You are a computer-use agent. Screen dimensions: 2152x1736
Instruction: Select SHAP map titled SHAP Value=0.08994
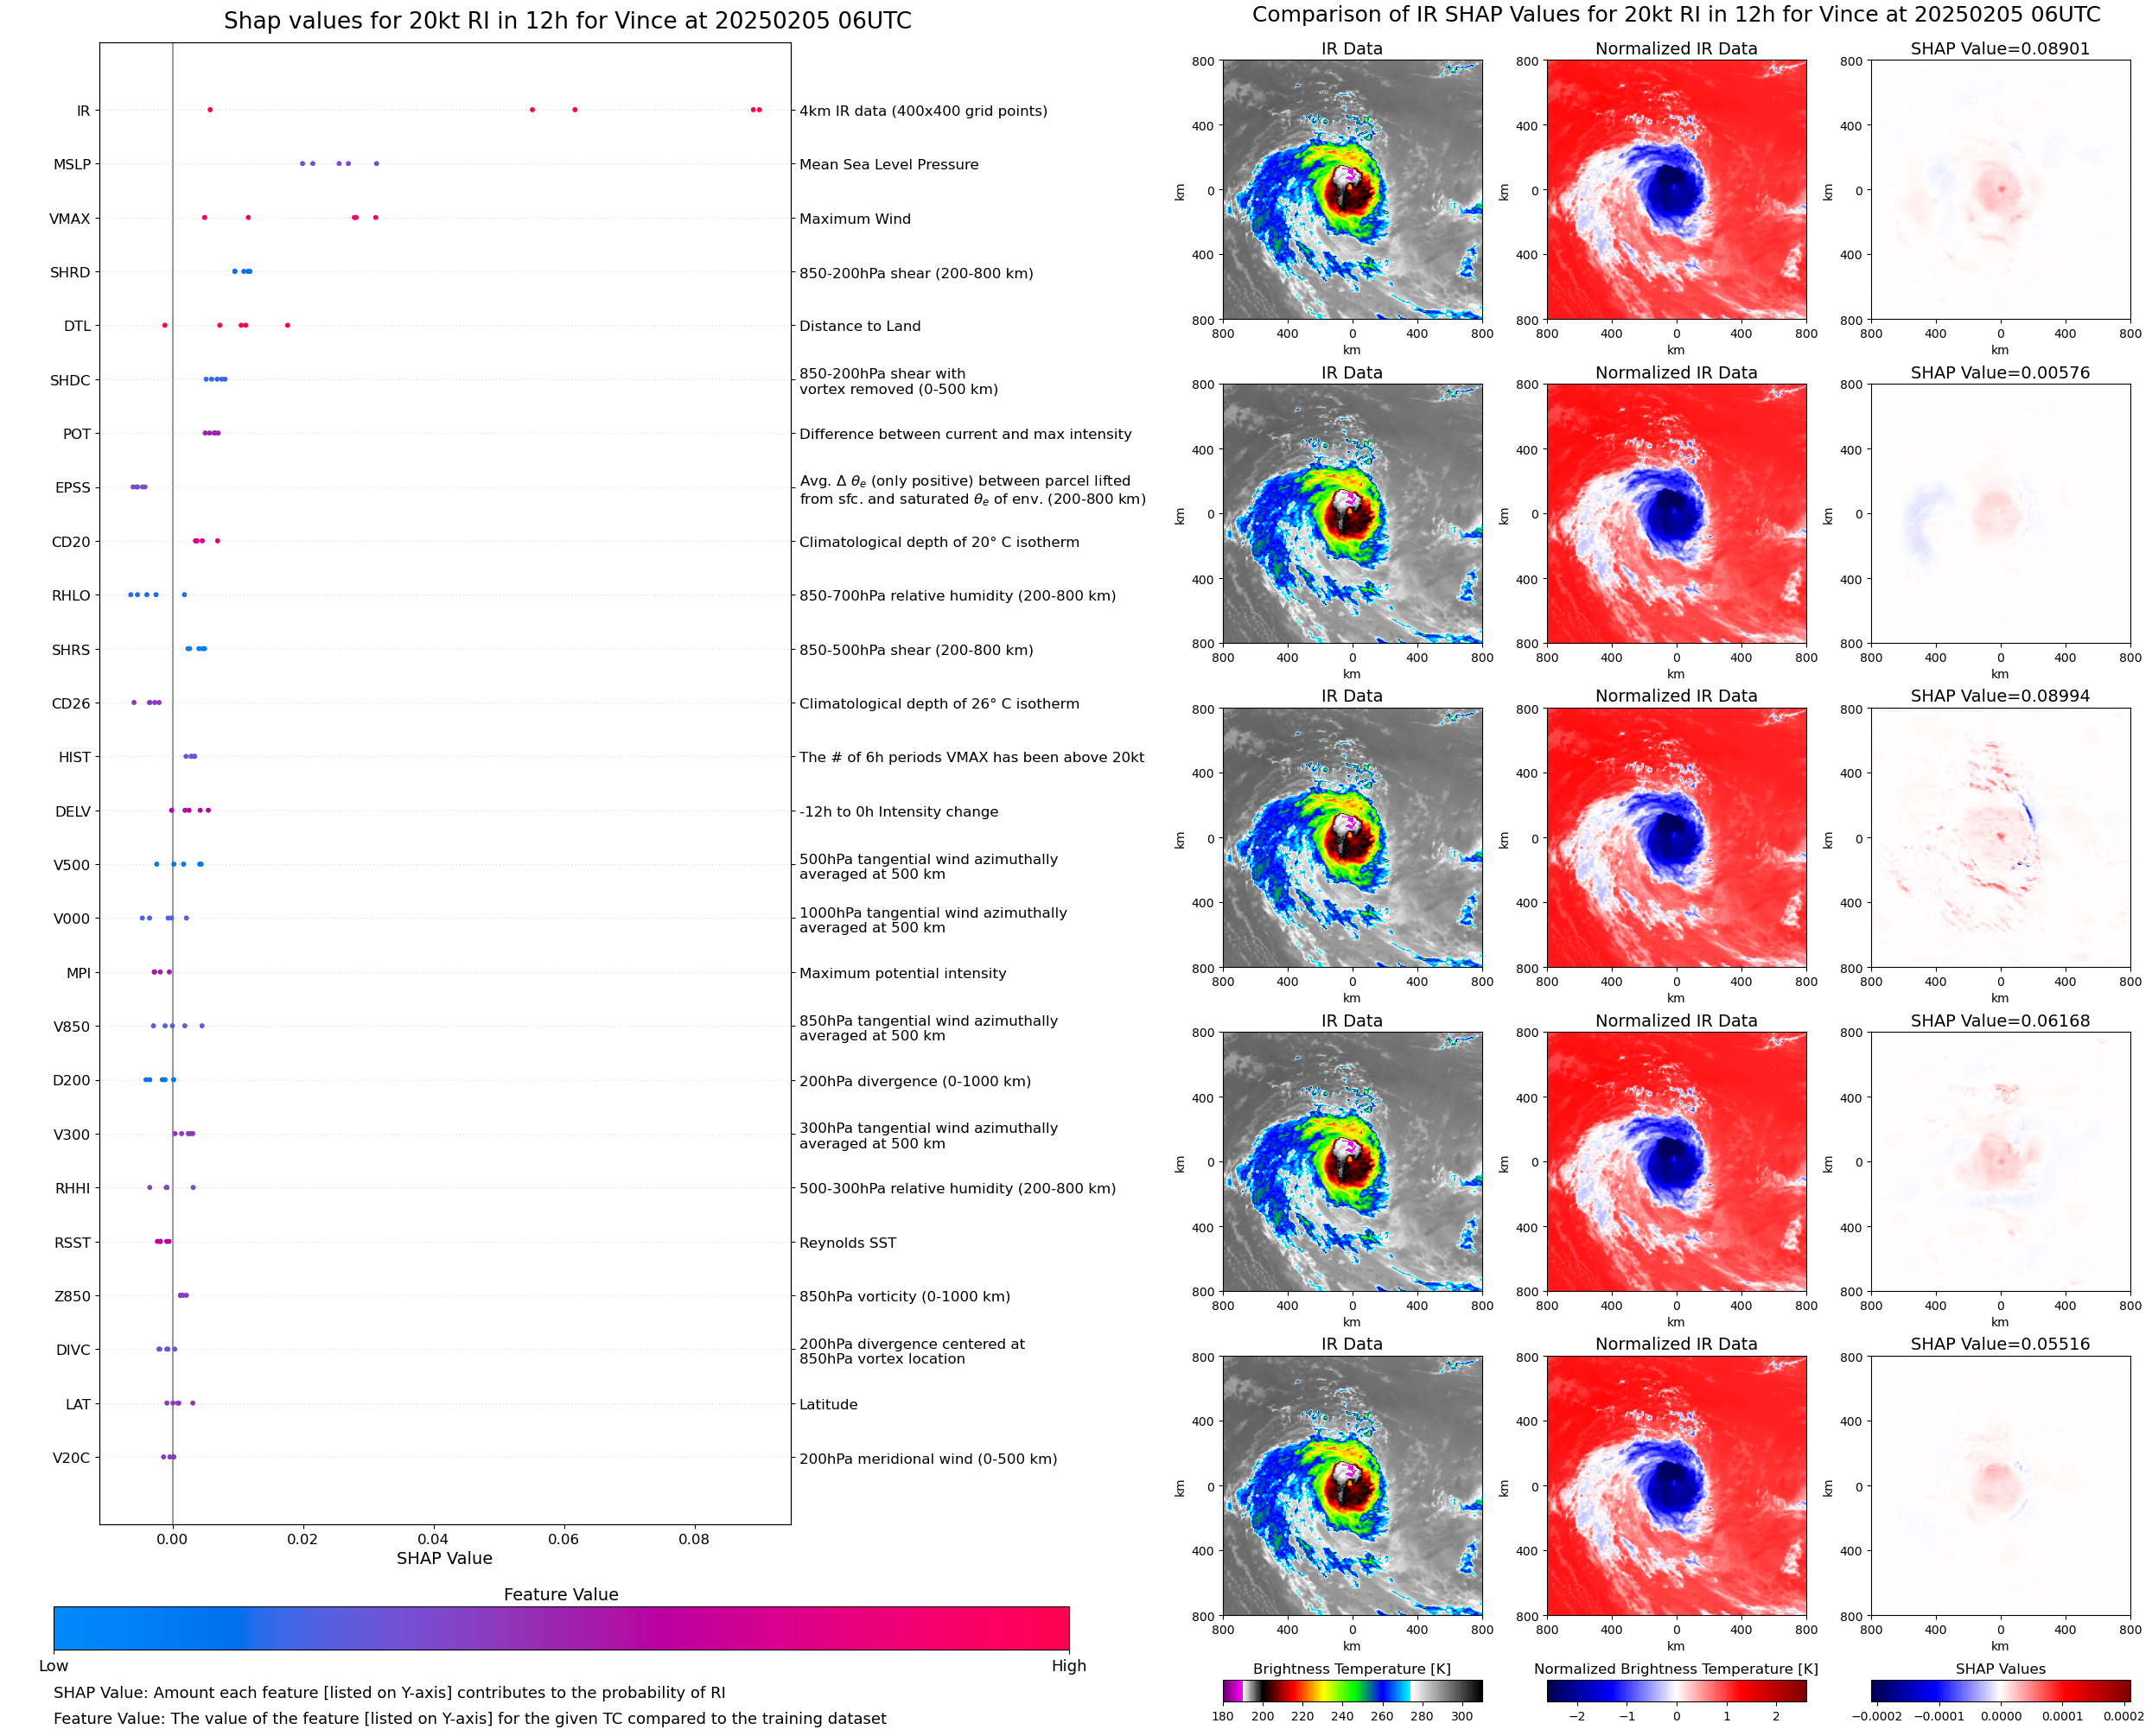point(1999,838)
